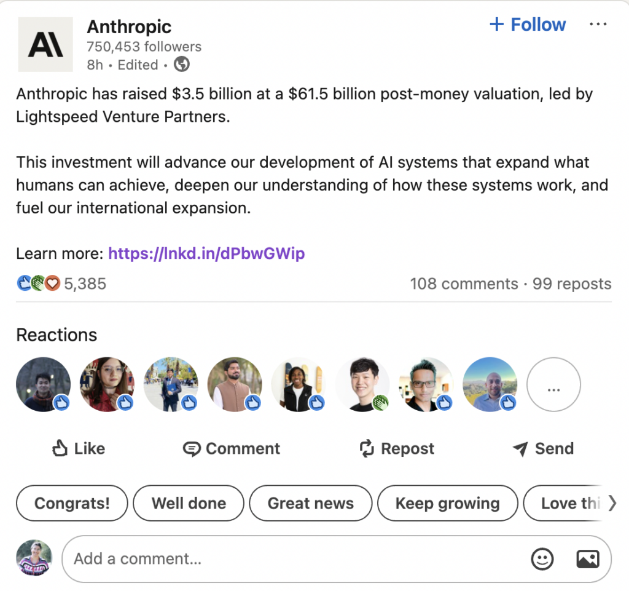Open the three-dot post options menu
Viewport: 629px width, 591px height.
598,25
